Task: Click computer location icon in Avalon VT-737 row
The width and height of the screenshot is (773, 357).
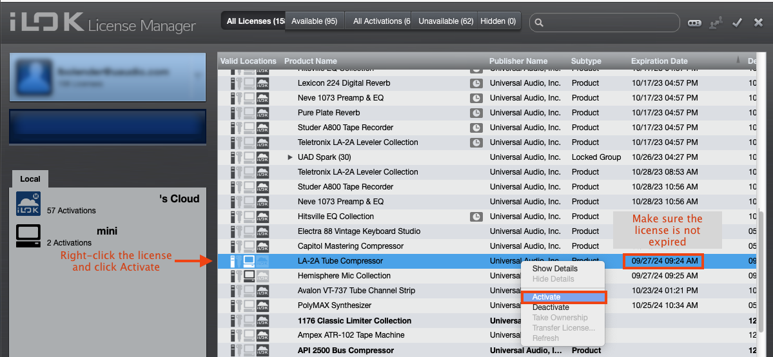Action: tap(250, 291)
